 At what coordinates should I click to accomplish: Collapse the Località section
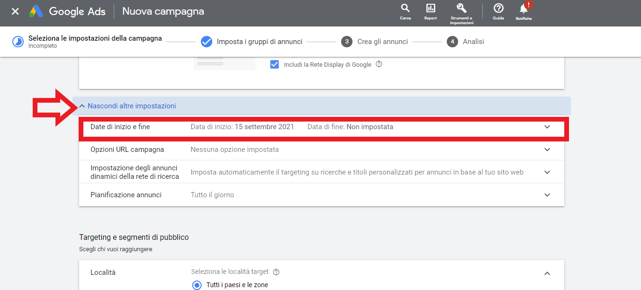pyautogui.click(x=547, y=273)
